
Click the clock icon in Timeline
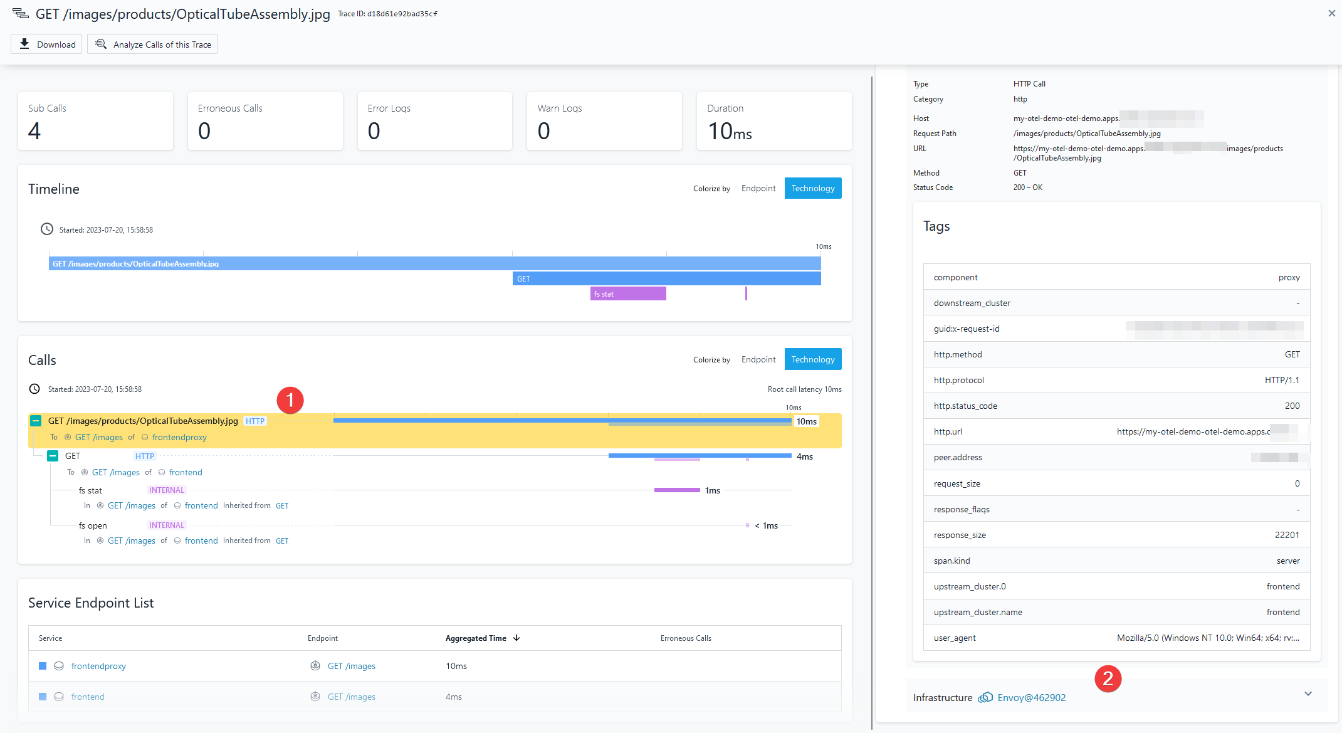[47, 229]
